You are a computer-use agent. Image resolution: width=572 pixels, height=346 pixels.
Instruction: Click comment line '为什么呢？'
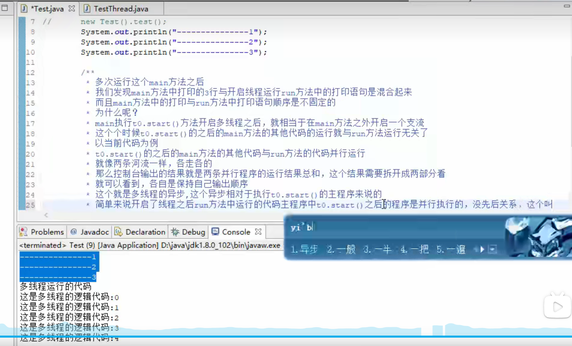117,113
